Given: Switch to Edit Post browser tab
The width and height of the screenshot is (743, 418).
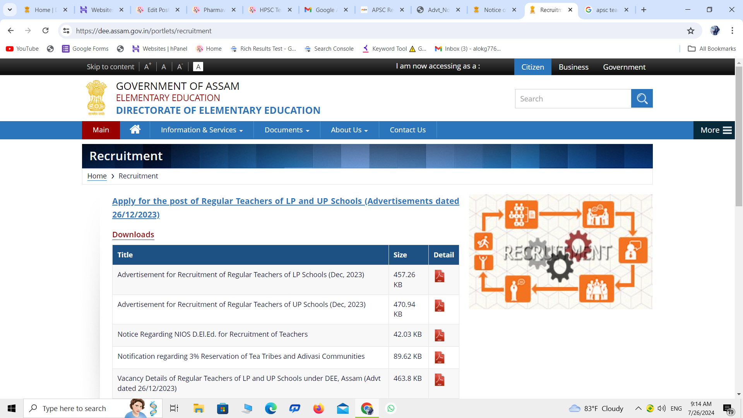Looking at the screenshot, I should point(158,10).
